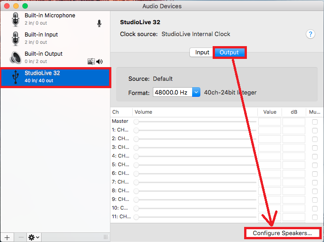
Task: Select Built-in Input in device list
Action: coord(55,38)
